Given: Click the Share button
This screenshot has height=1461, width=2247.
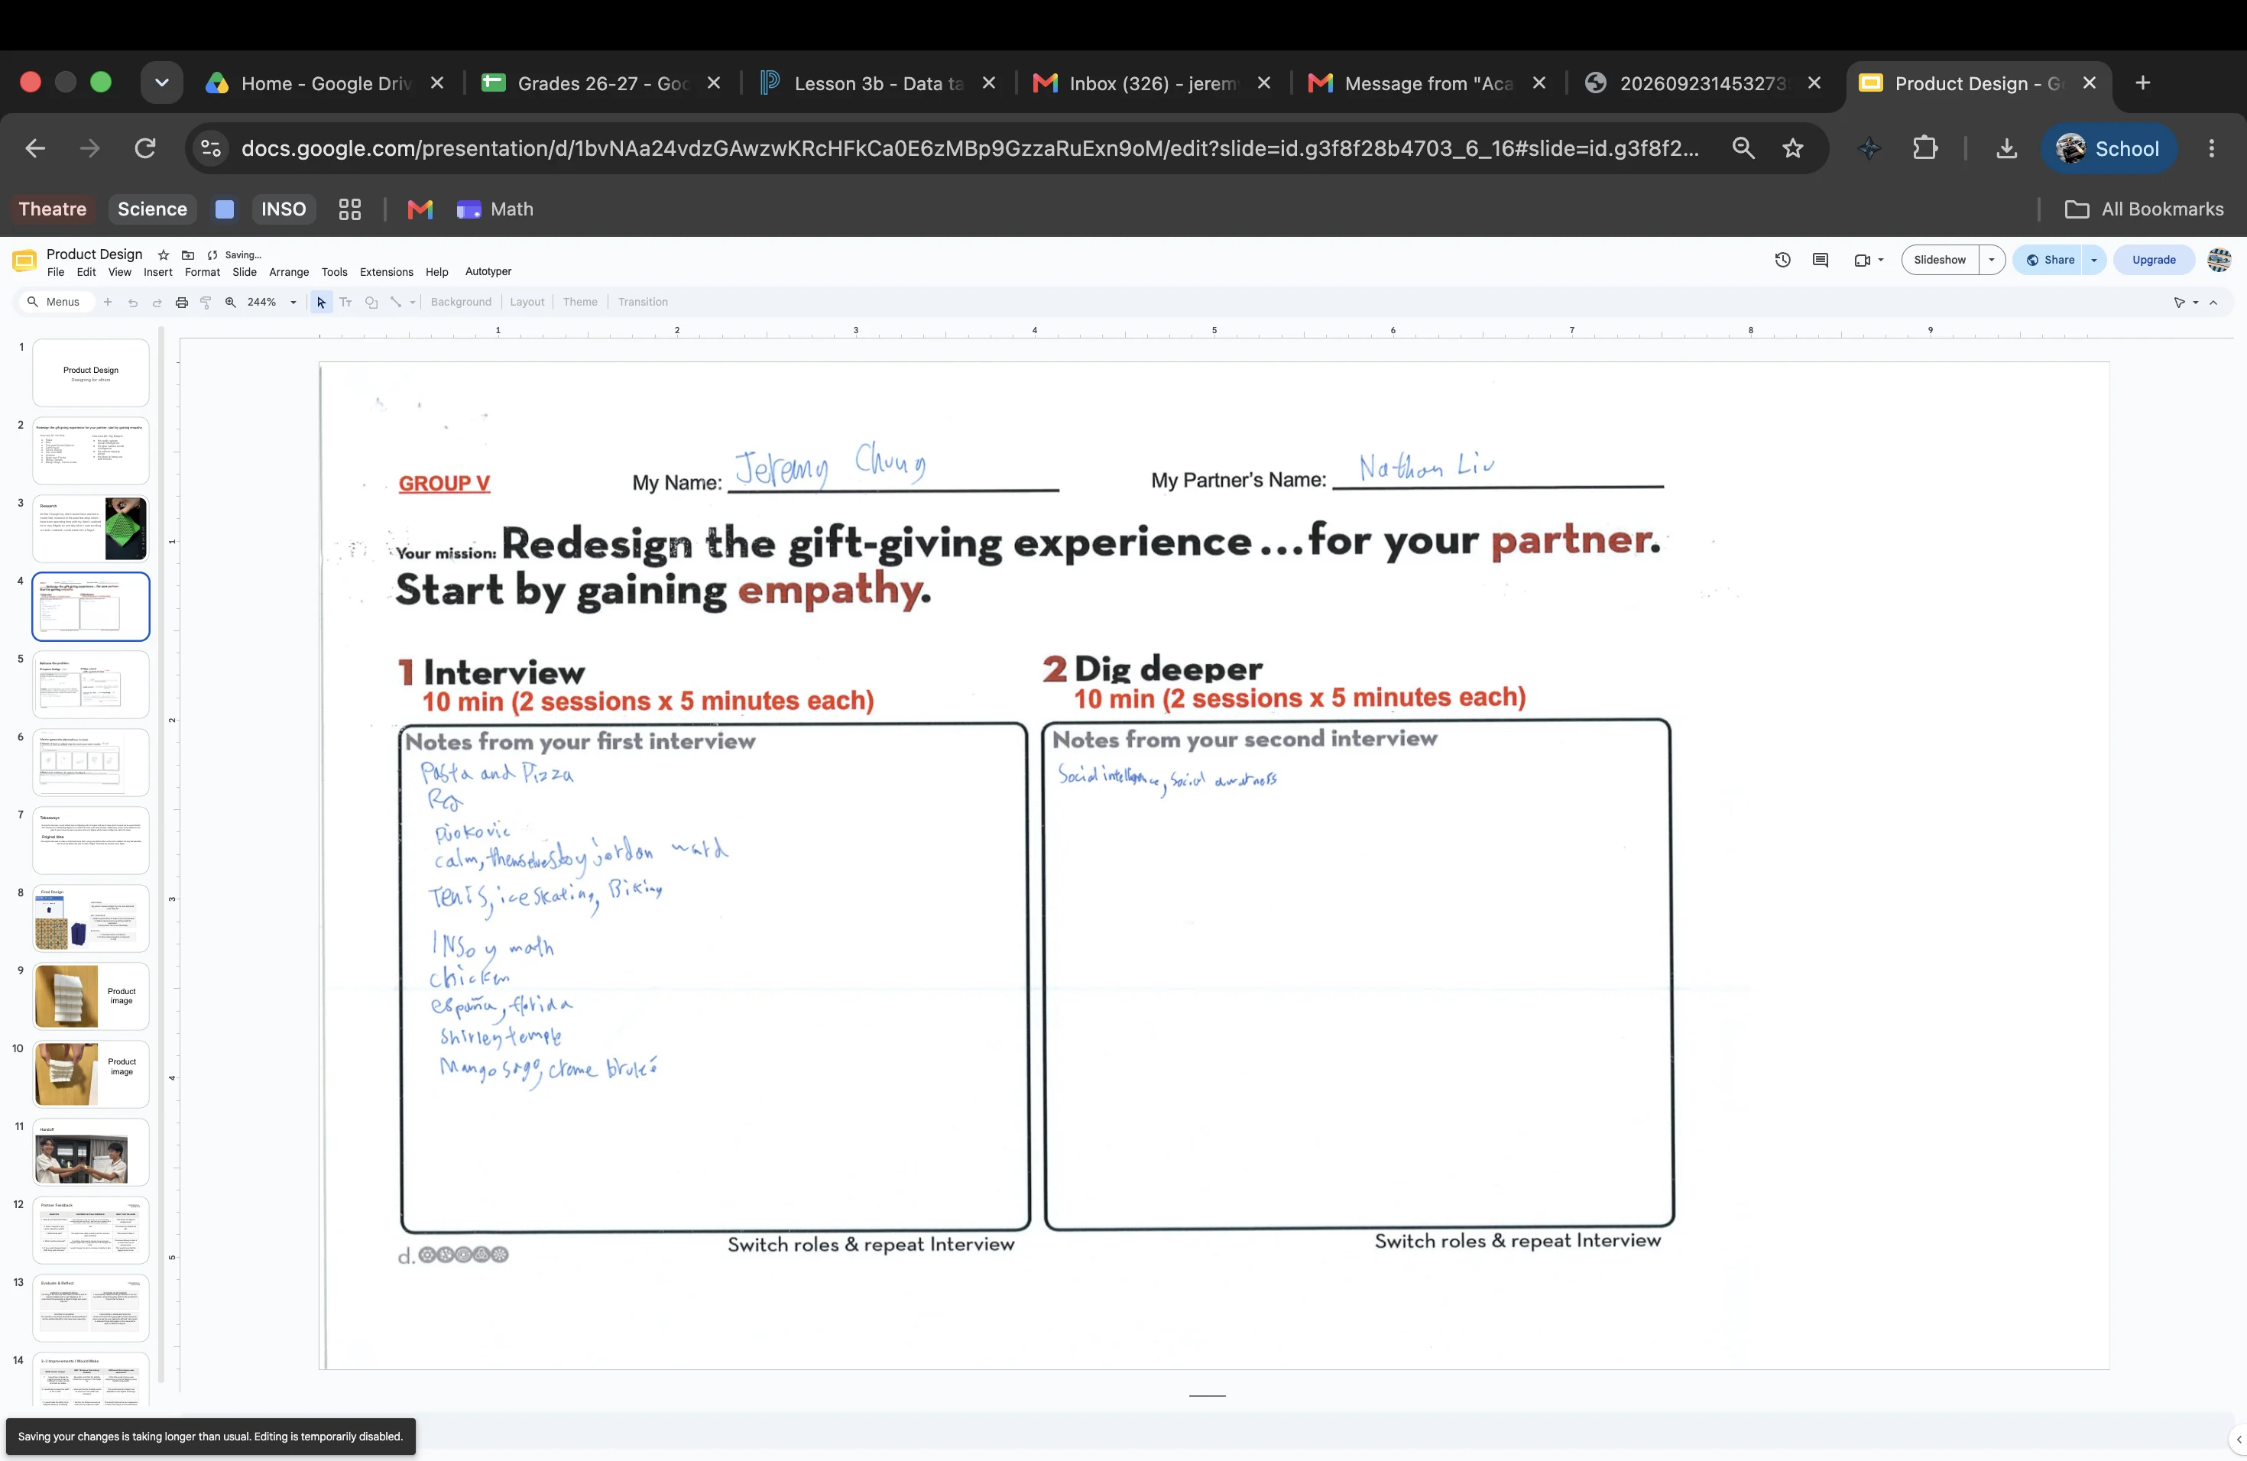Looking at the screenshot, I should pyautogui.click(x=2049, y=260).
